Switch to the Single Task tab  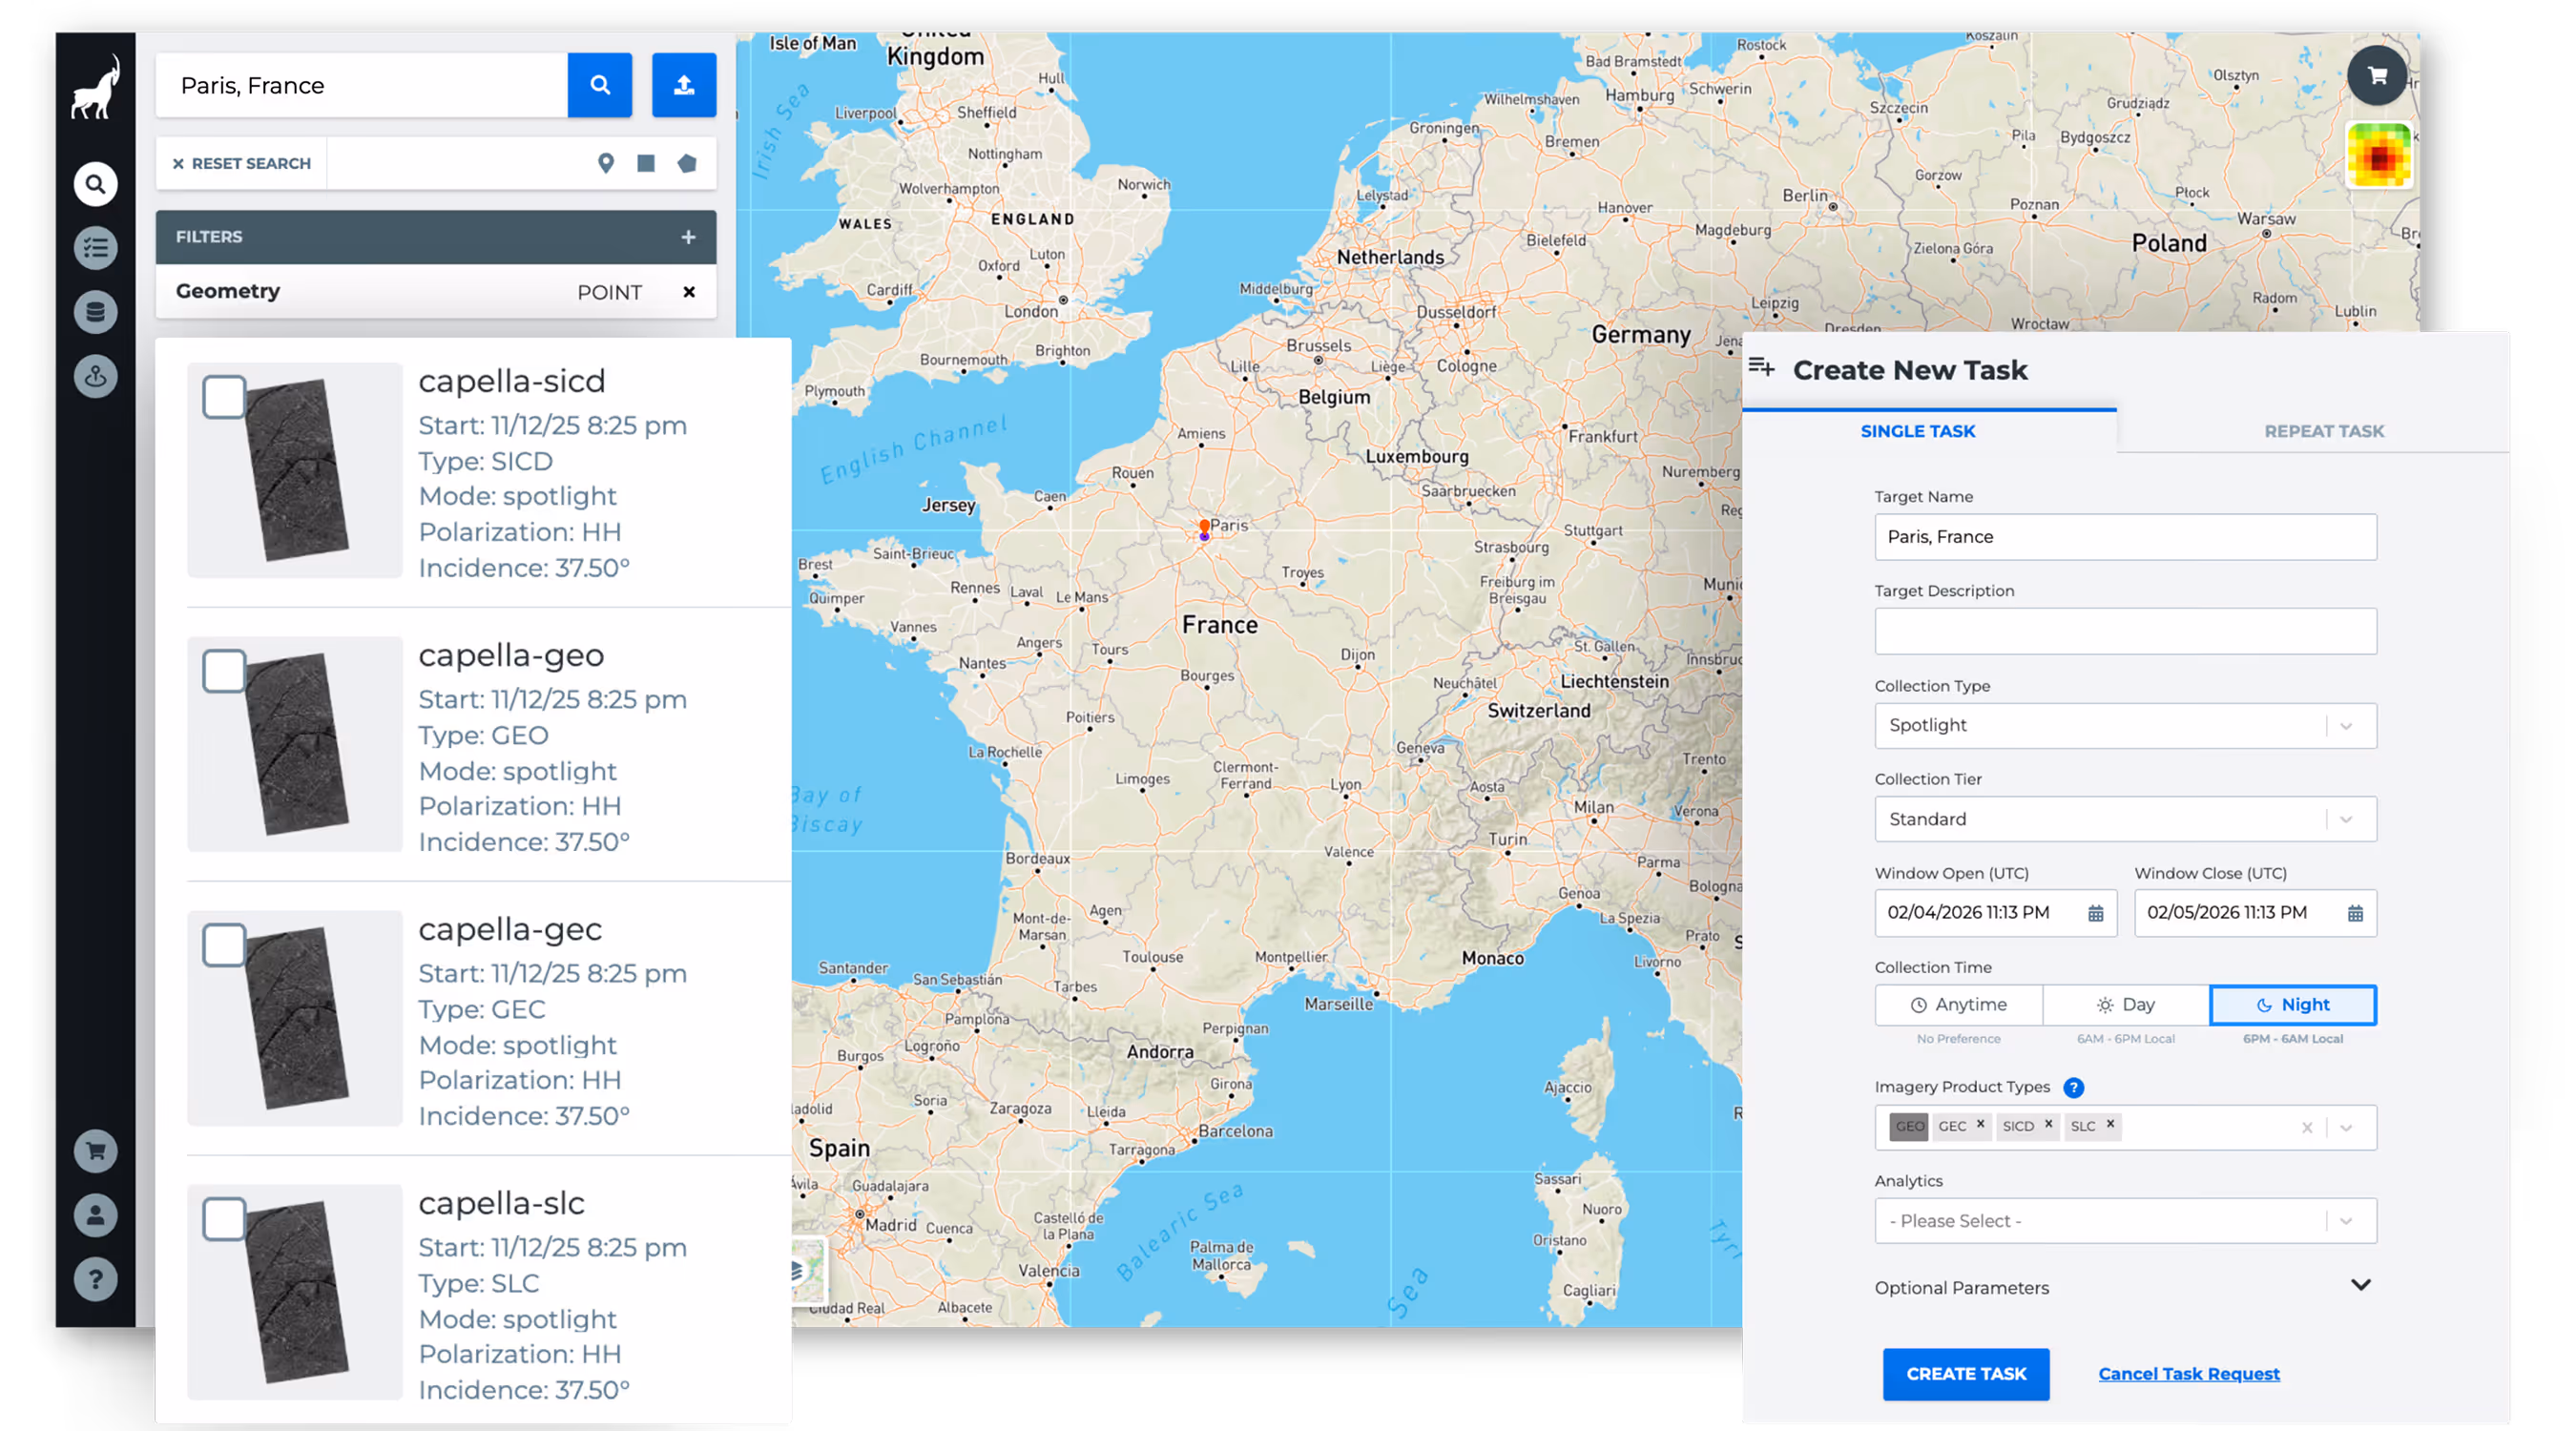[1917, 430]
